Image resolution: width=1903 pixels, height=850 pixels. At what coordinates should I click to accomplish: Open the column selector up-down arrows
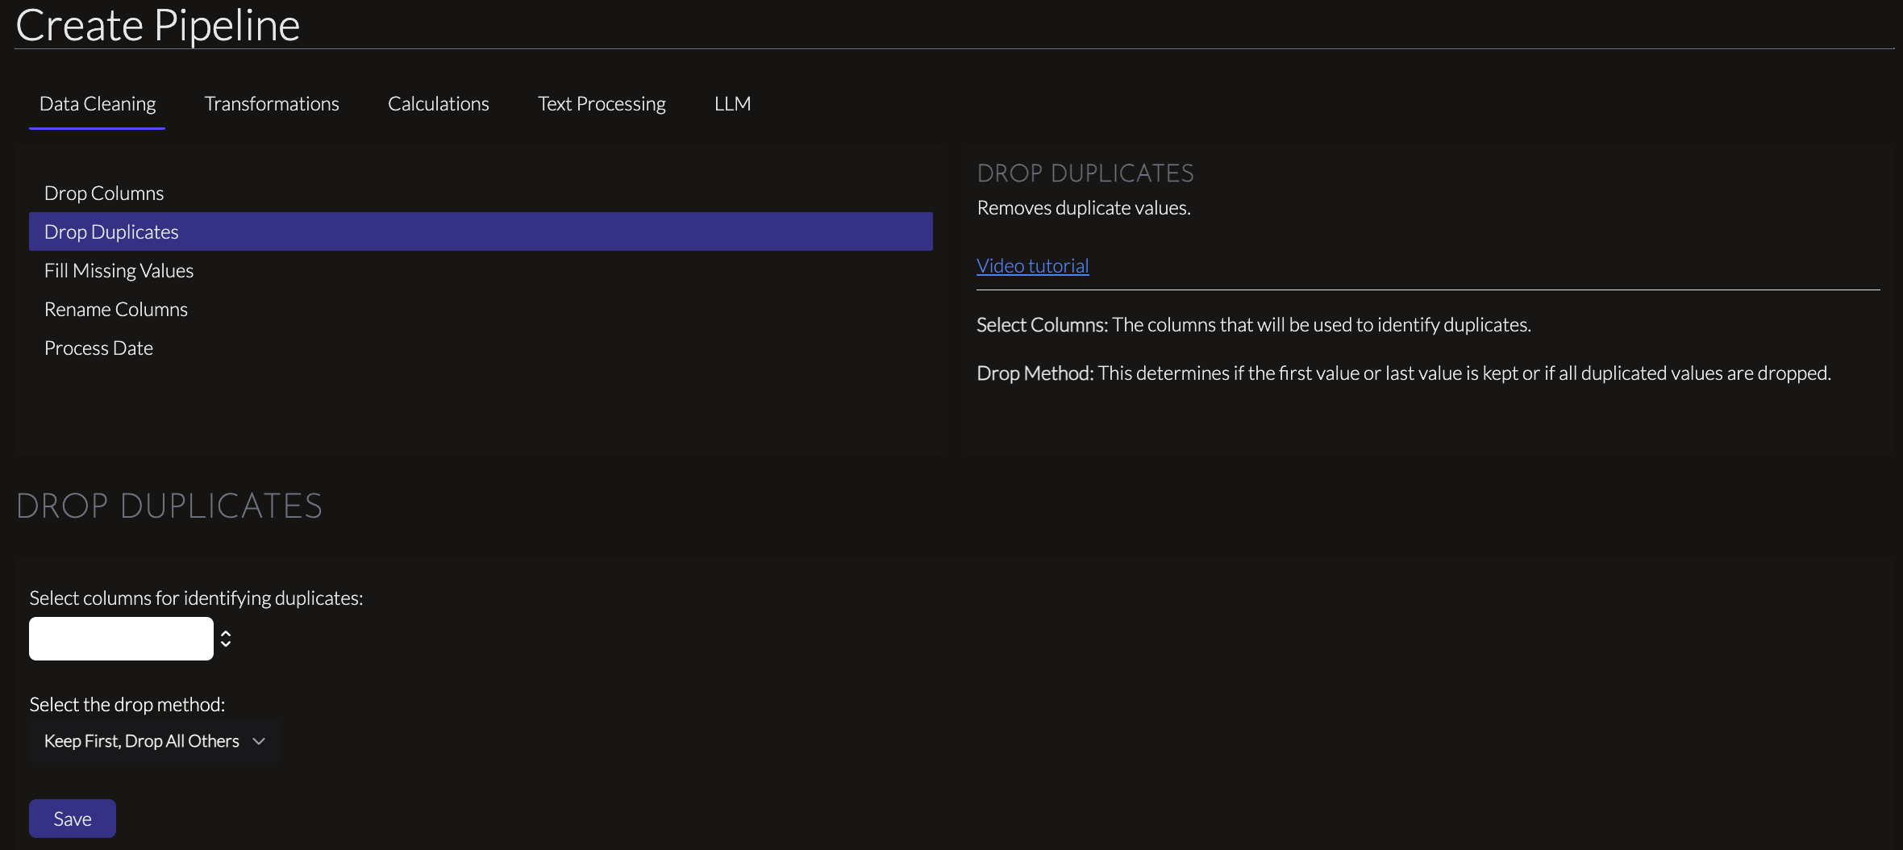pyautogui.click(x=226, y=639)
